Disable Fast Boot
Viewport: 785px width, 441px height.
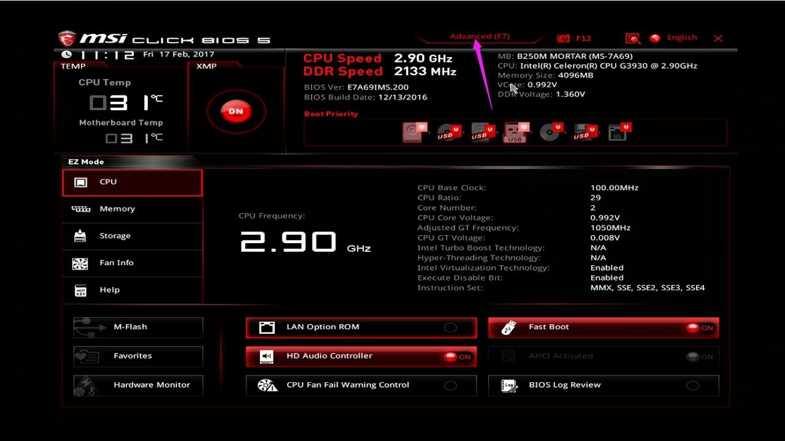(699, 327)
